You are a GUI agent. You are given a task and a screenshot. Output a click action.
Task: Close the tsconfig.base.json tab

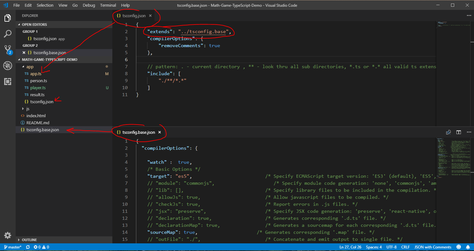coord(160,132)
